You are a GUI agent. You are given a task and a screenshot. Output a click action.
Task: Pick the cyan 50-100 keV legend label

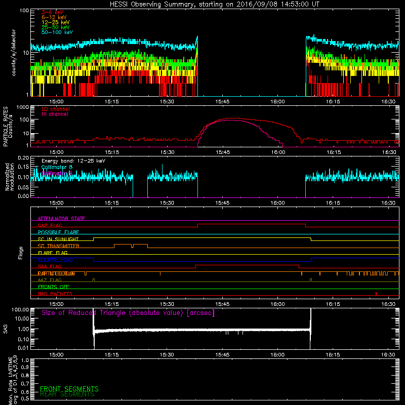tap(57, 32)
